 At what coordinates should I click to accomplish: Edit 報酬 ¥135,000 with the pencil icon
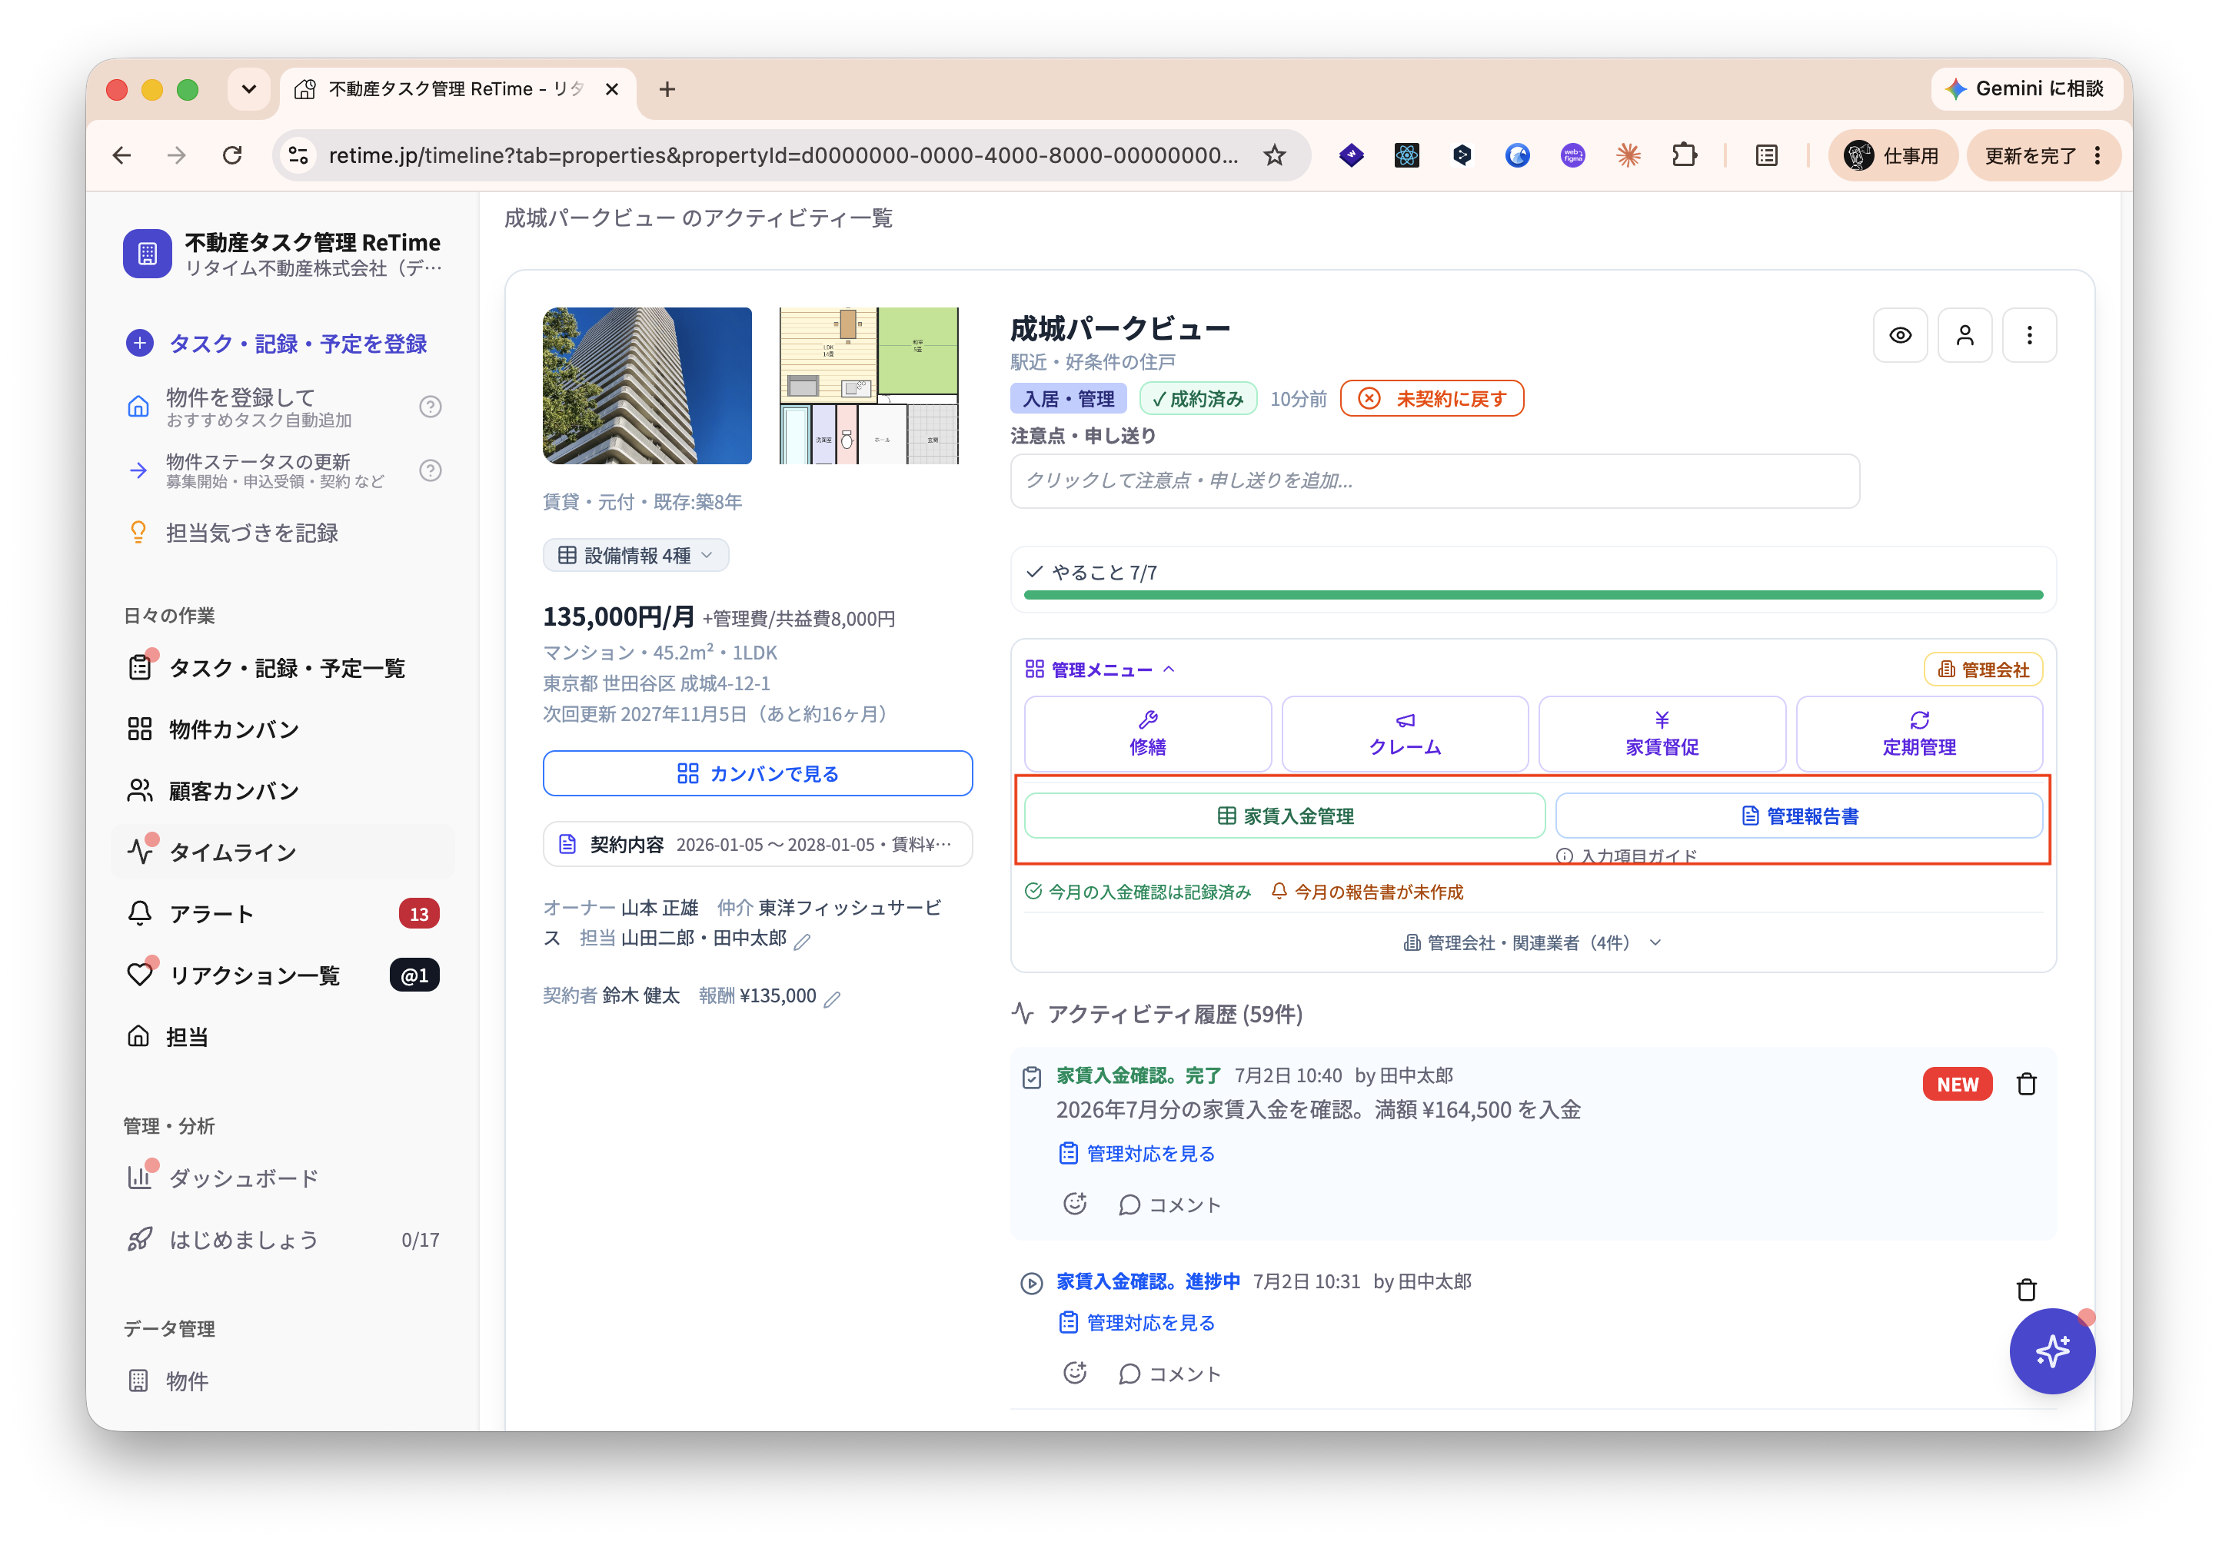[832, 998]
